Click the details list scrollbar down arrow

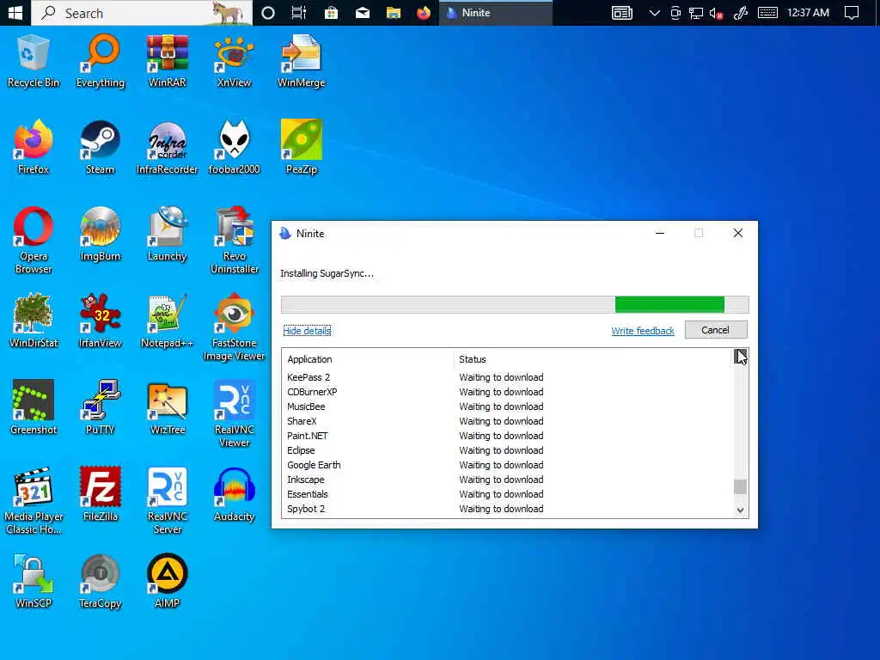740,510
